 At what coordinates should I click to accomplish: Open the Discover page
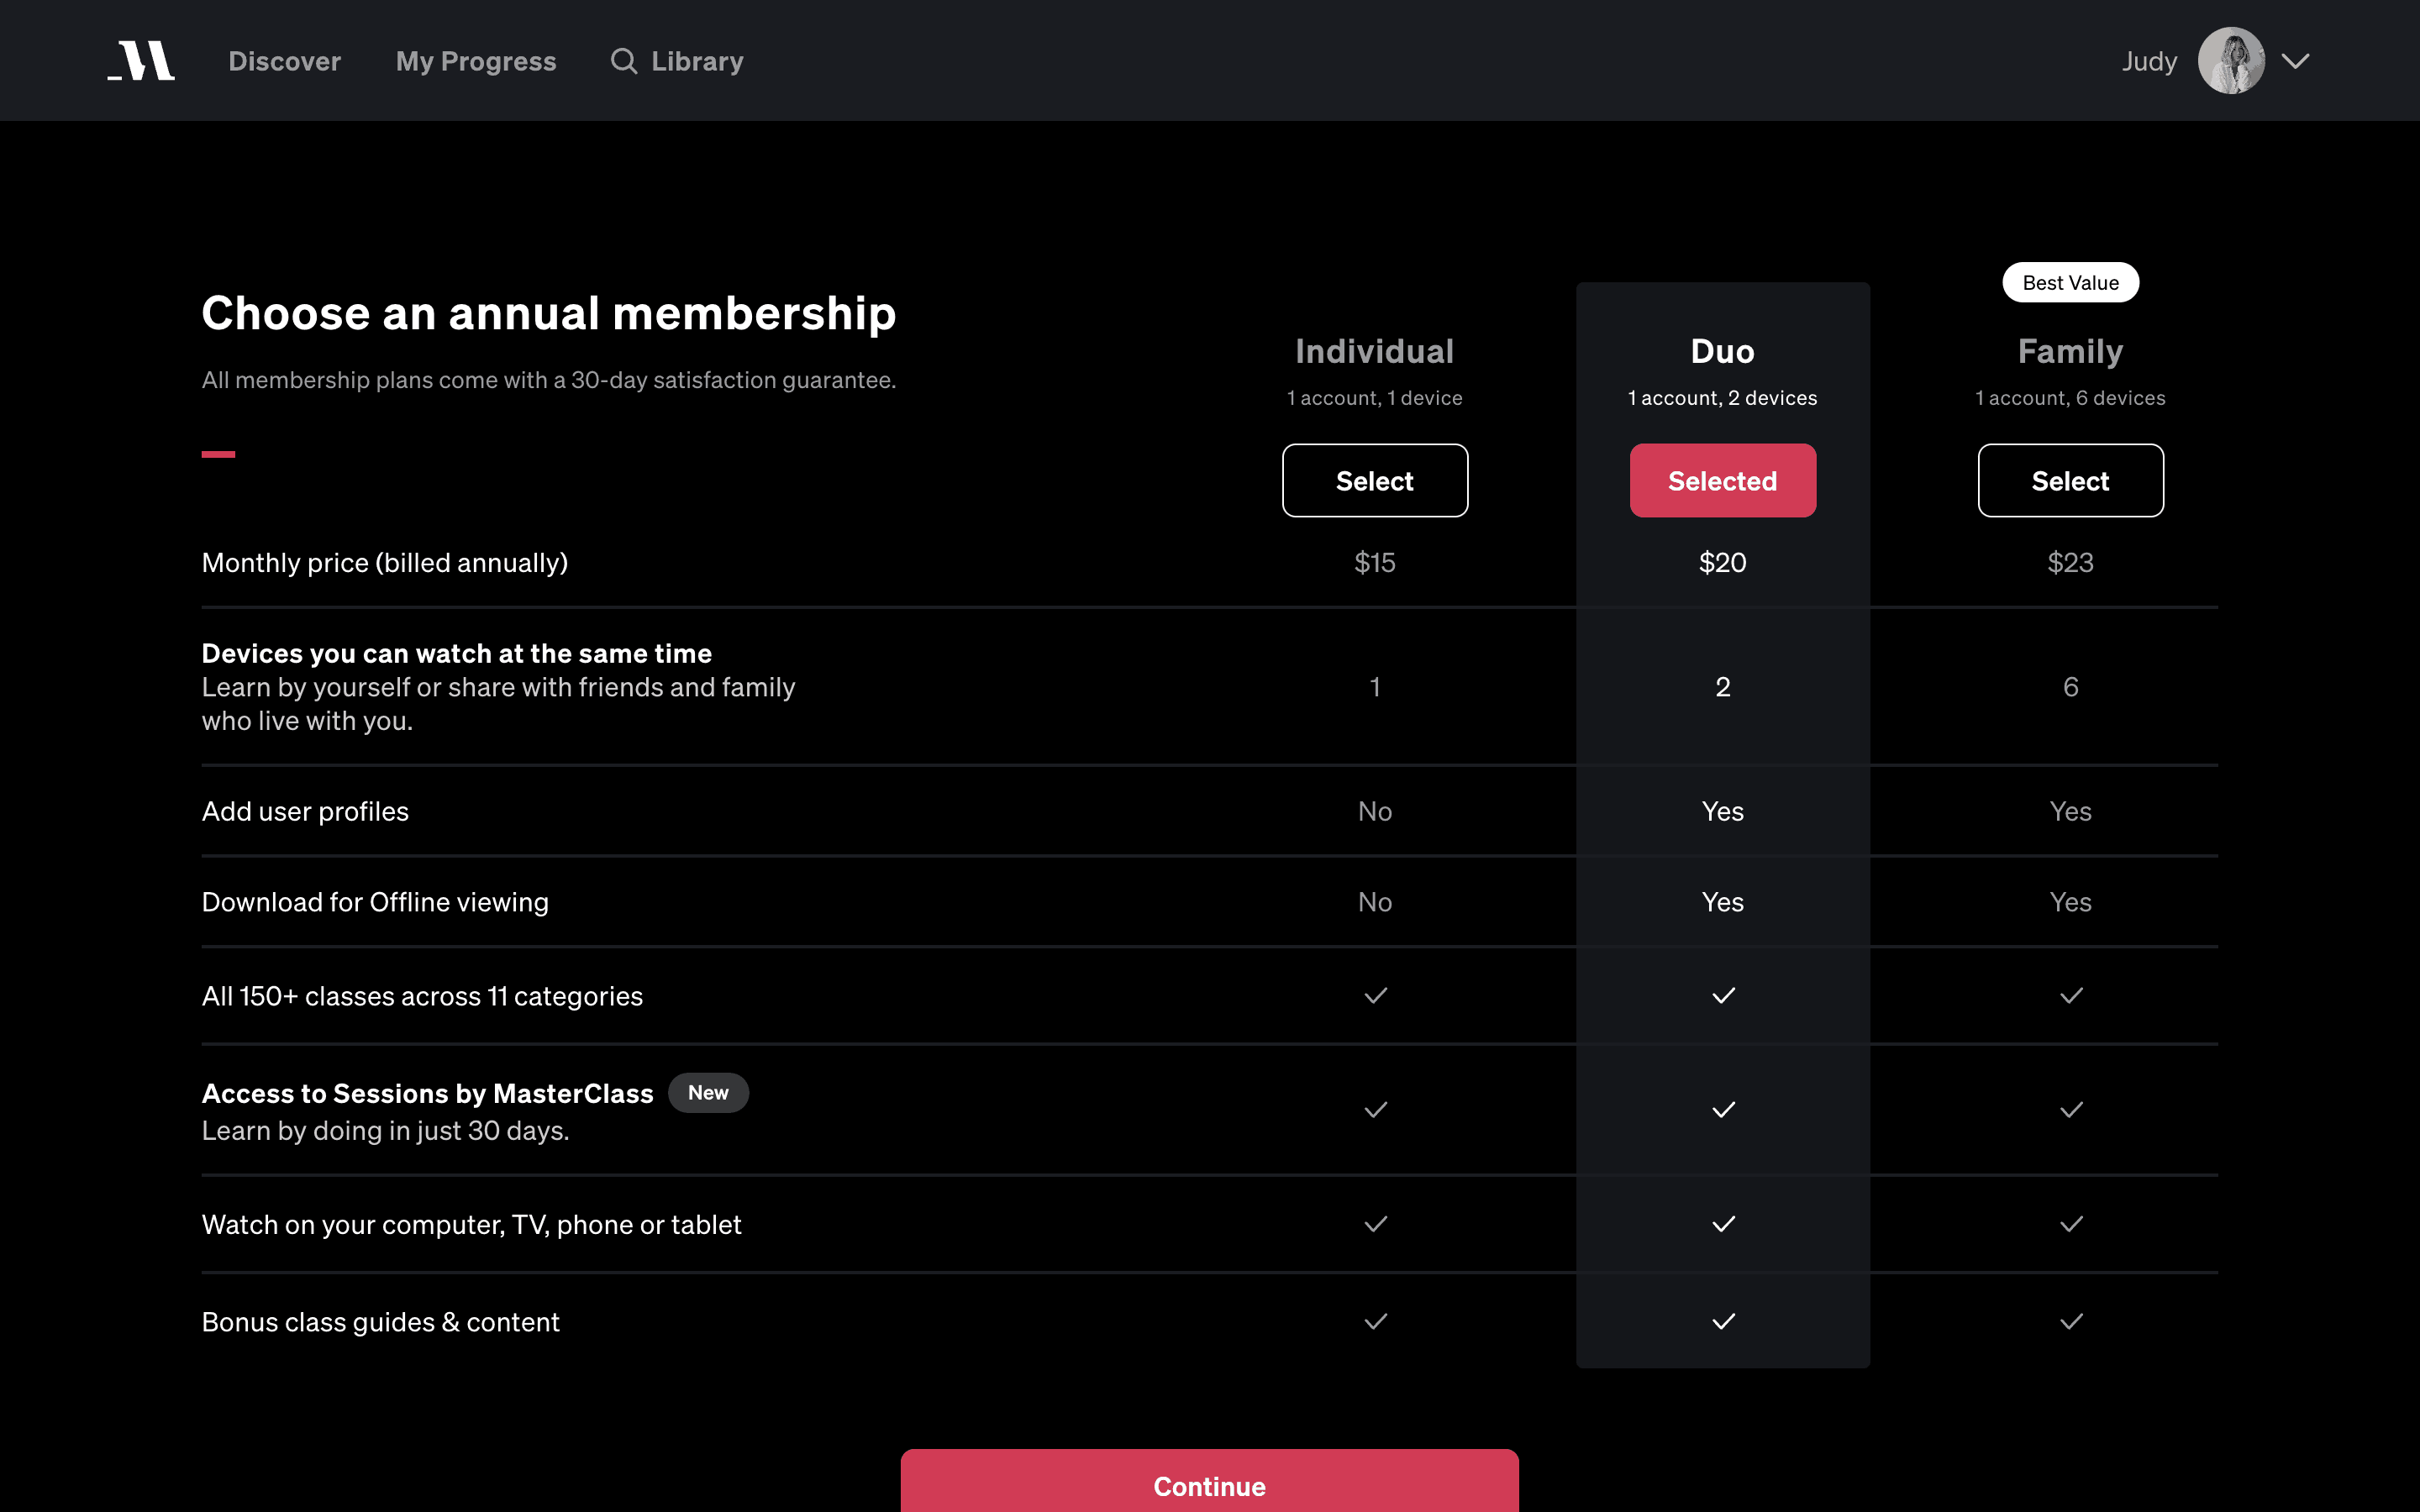285,61
